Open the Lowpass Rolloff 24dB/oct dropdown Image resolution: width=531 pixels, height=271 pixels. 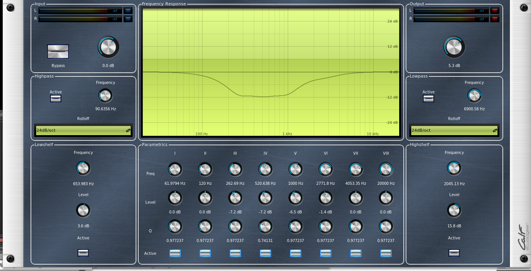pos(454,131)
